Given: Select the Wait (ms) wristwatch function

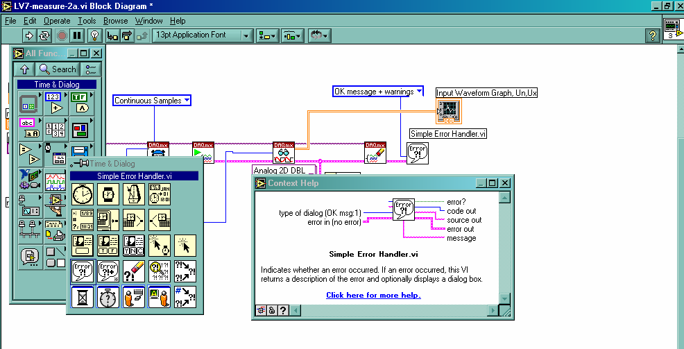Looking at the screenshot, I should coord(108,194).
